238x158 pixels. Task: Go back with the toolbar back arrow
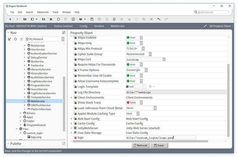point(10,19)
